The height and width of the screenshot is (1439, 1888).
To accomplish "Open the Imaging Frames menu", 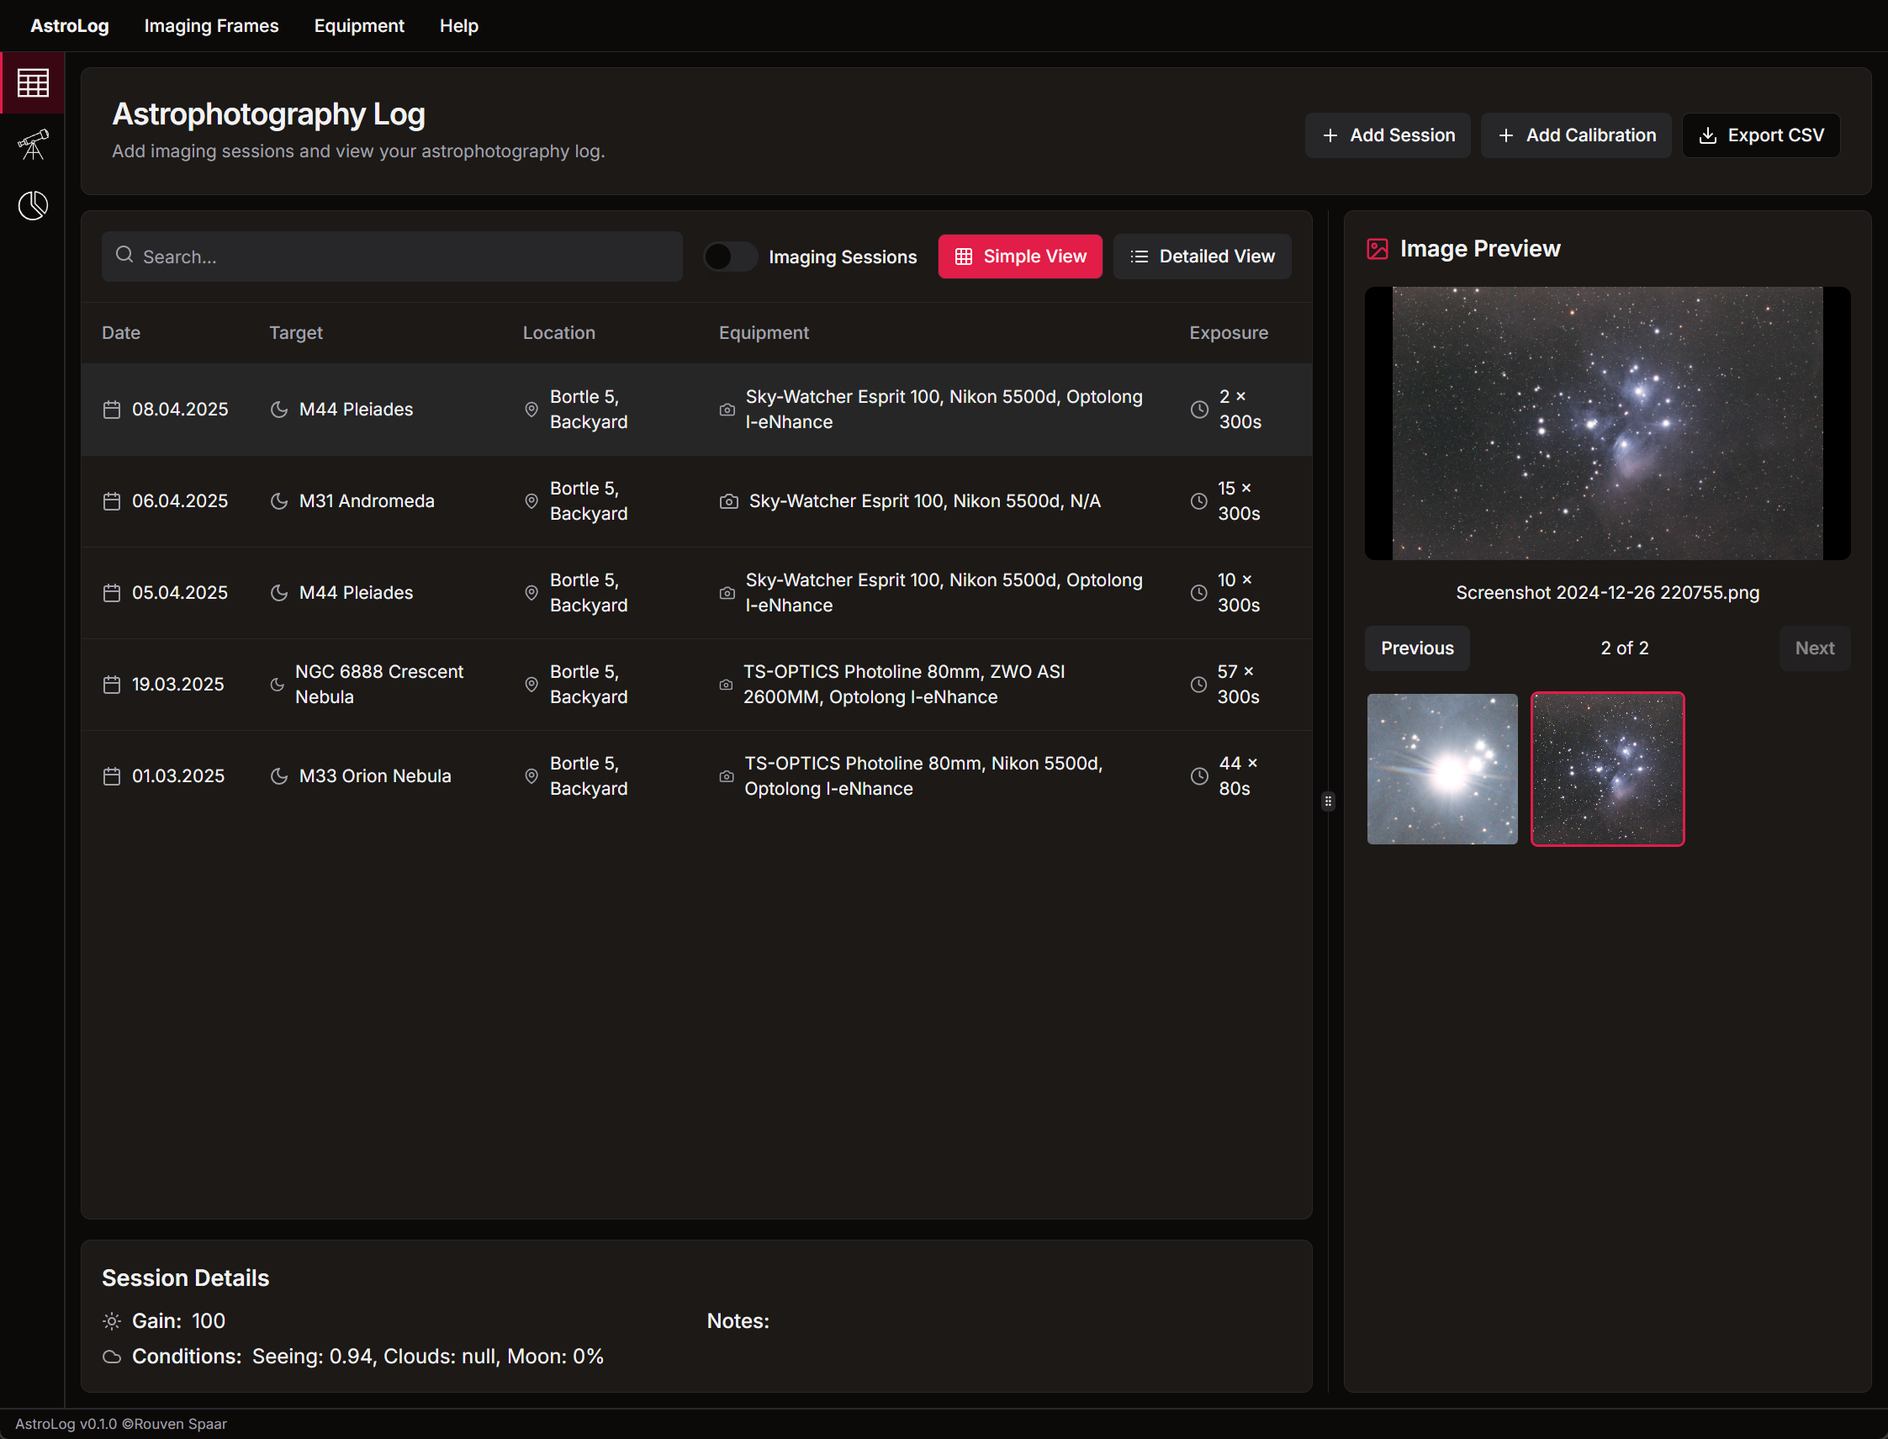I will [211, 25].
